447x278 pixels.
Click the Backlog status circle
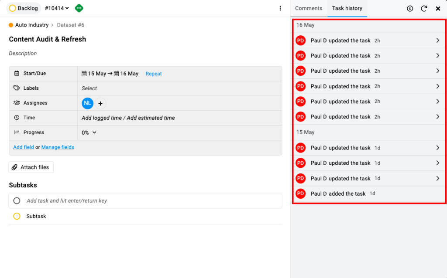(x=12, y=8)
